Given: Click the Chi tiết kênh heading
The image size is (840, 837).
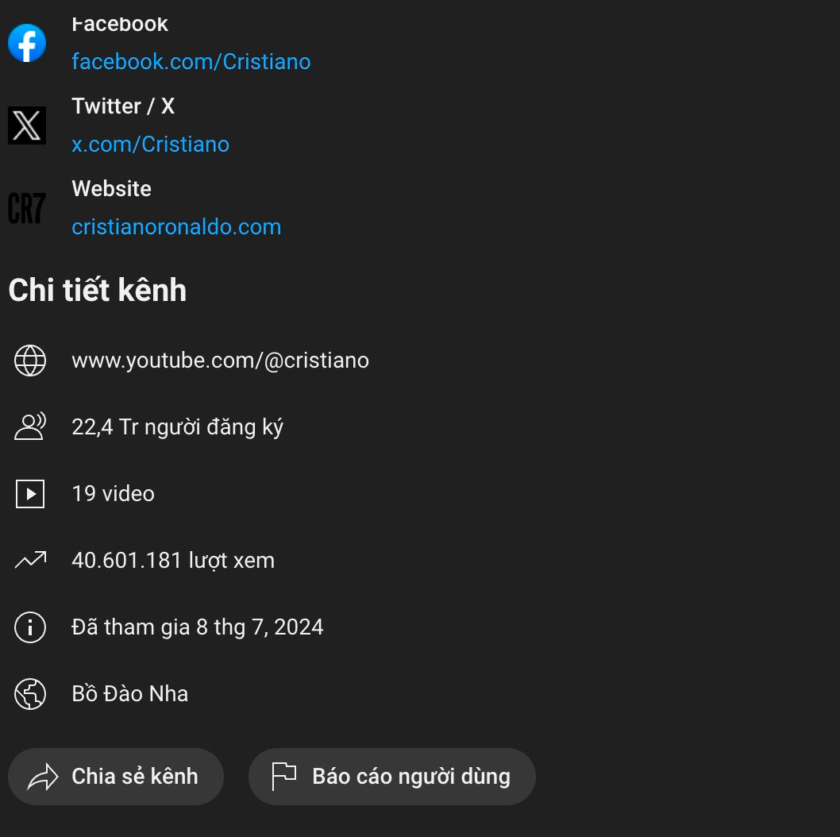Looking at the screenshot, I should [98, 290].
